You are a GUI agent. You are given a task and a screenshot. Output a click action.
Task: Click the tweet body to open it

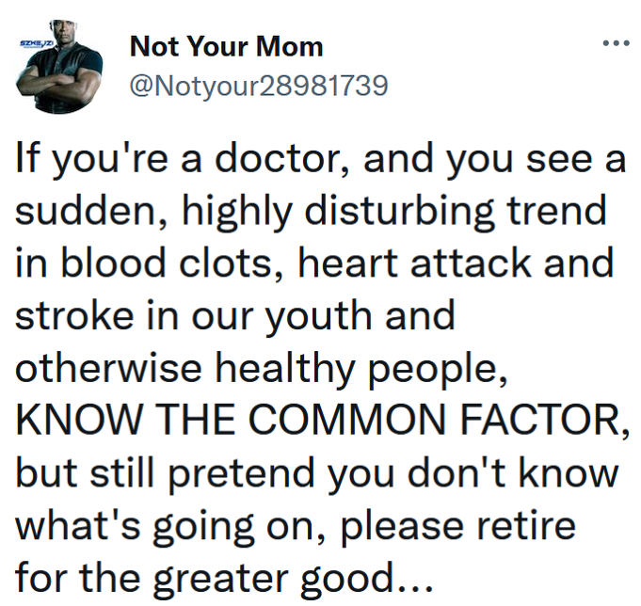pos(321,370)
